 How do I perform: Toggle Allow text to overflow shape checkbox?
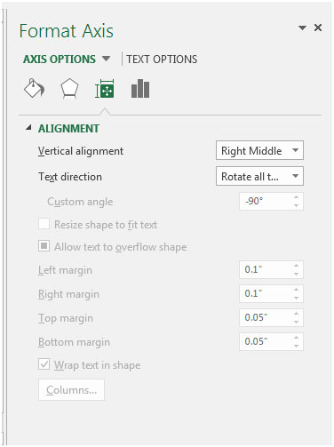tap(44, 246)
